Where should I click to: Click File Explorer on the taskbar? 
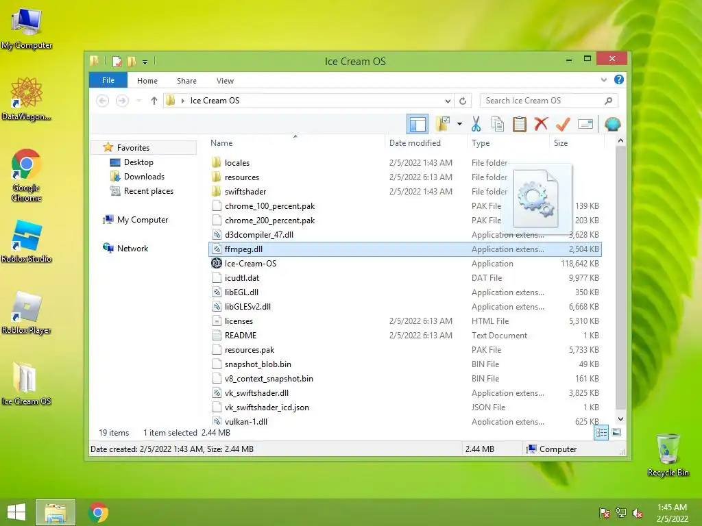(55, 512)
